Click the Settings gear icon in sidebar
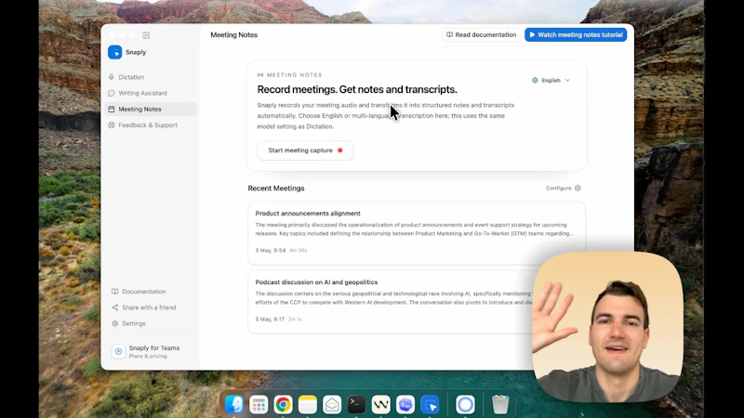The width and height of the screenshot is (744, 418). click(114, 323)
